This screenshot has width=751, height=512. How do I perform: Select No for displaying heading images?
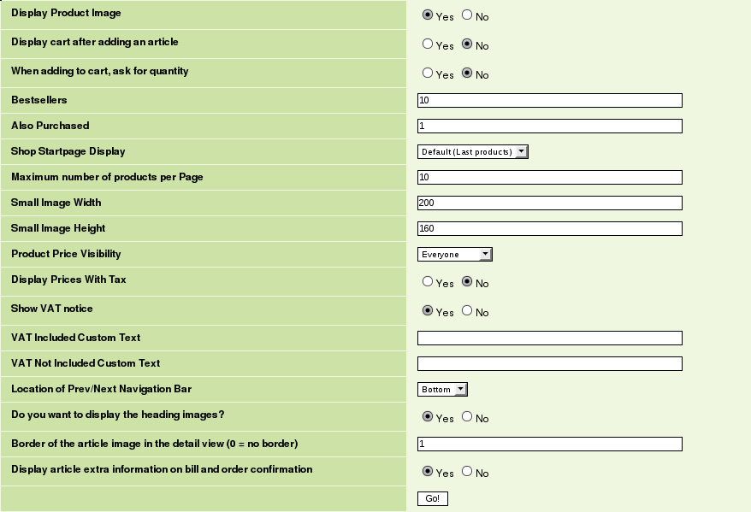[467, 417]
